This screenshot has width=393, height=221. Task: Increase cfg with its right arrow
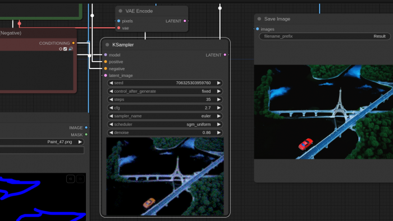pyautogui.click(x=219, y=108)
